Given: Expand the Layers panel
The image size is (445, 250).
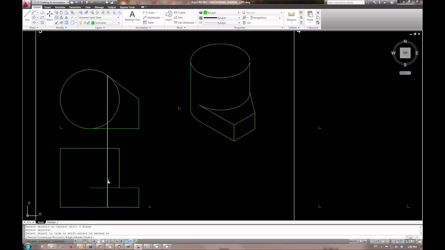Looking at the screenshot, I should coord(100,27).
